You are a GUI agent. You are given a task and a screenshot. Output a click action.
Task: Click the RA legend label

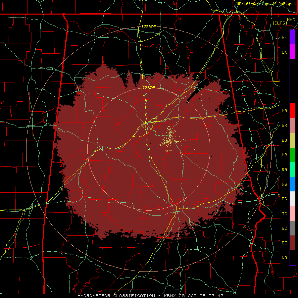tap(284, 170)
